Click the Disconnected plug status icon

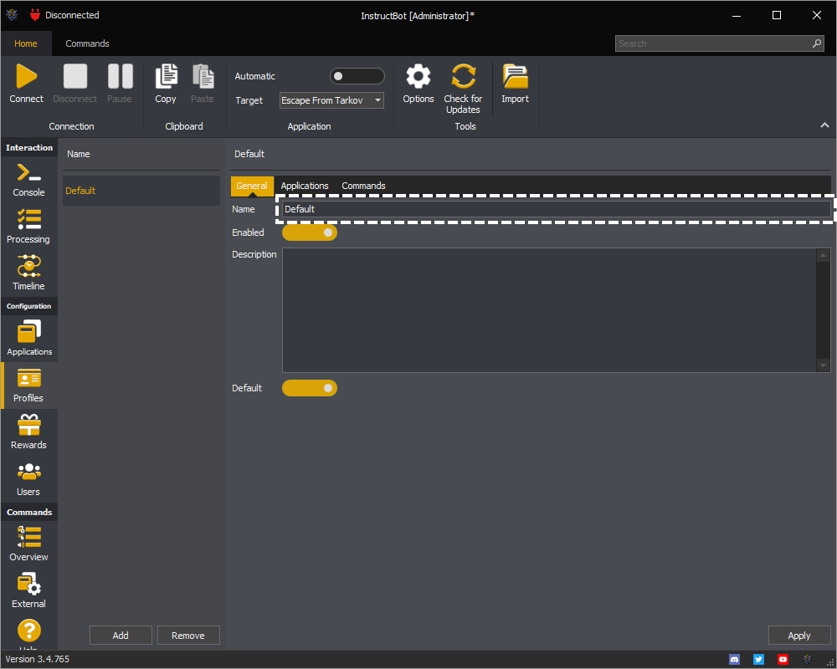(x=34, y=15)
